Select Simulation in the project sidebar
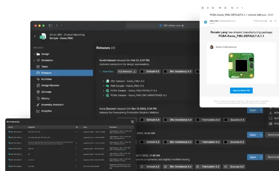This screenshot has width=279, height=171. (47, 60)
